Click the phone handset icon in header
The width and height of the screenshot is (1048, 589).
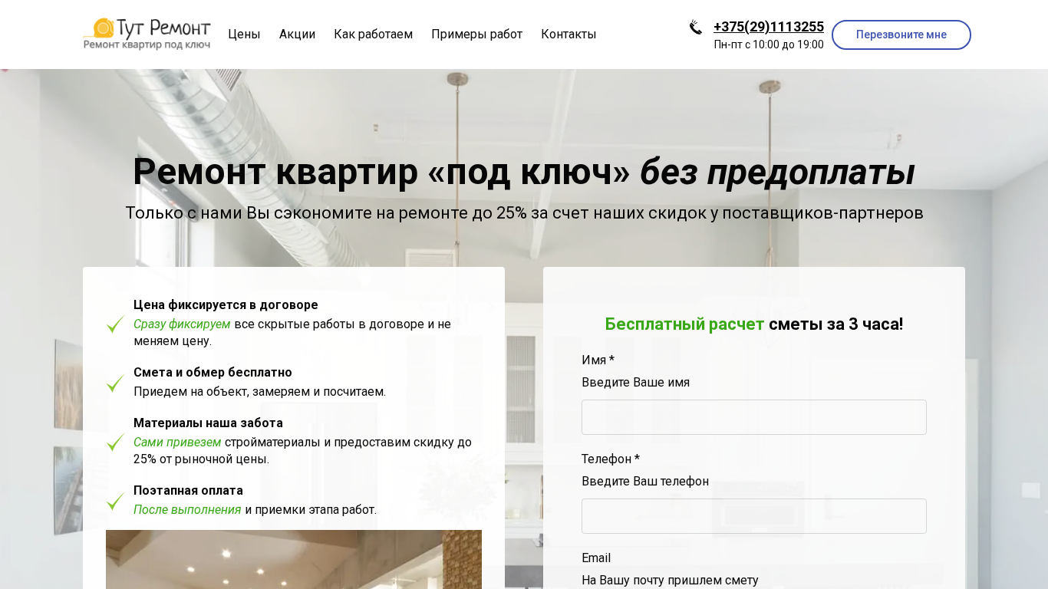pos(696,28)
